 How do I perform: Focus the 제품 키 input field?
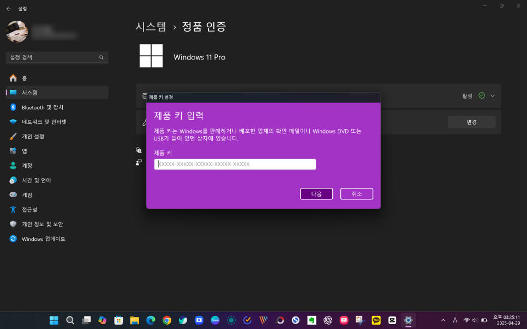tap(235, 164)
